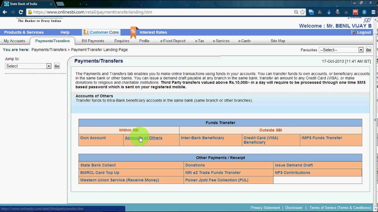
Task: Open Inter-Bank Beneficiary transfer
Action: (x=203, y=138)
